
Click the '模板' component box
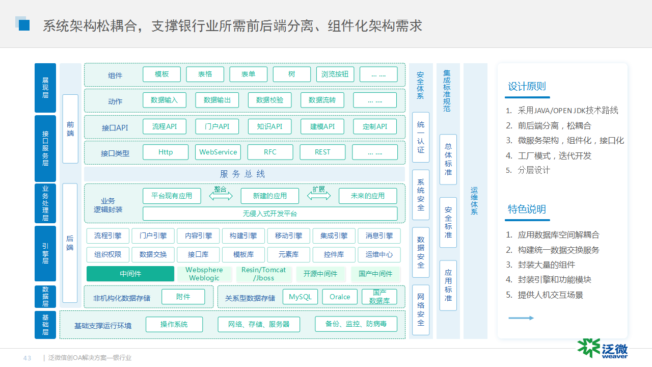click(x=162, y=74)
